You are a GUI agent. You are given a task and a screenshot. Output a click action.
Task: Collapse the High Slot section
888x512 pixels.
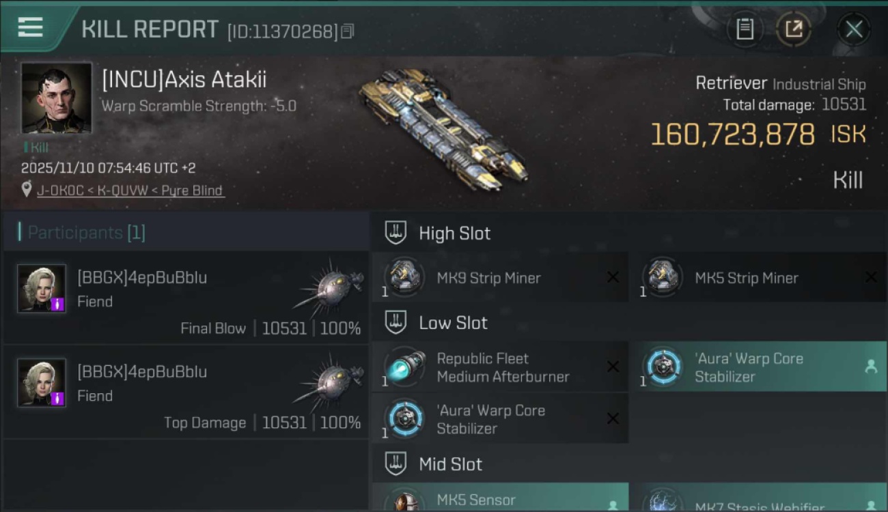pos(396,233)
